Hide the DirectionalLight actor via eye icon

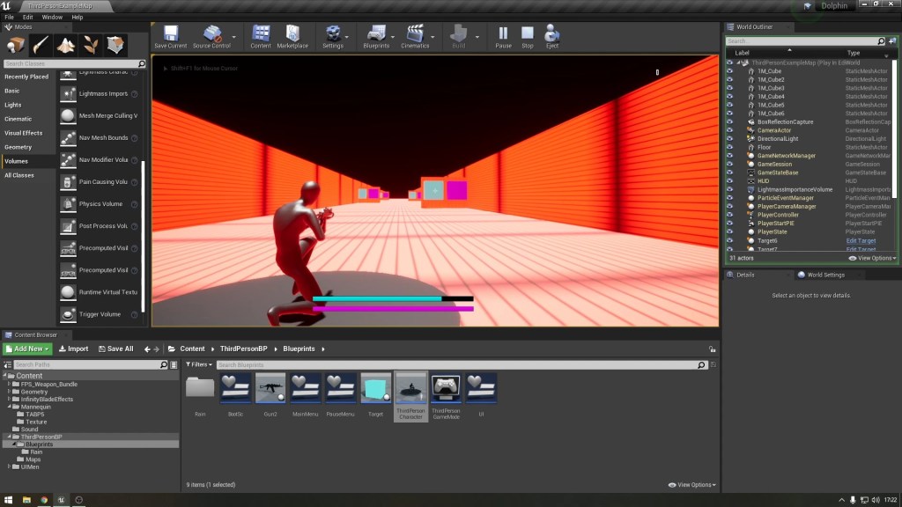tap(729, 139)
